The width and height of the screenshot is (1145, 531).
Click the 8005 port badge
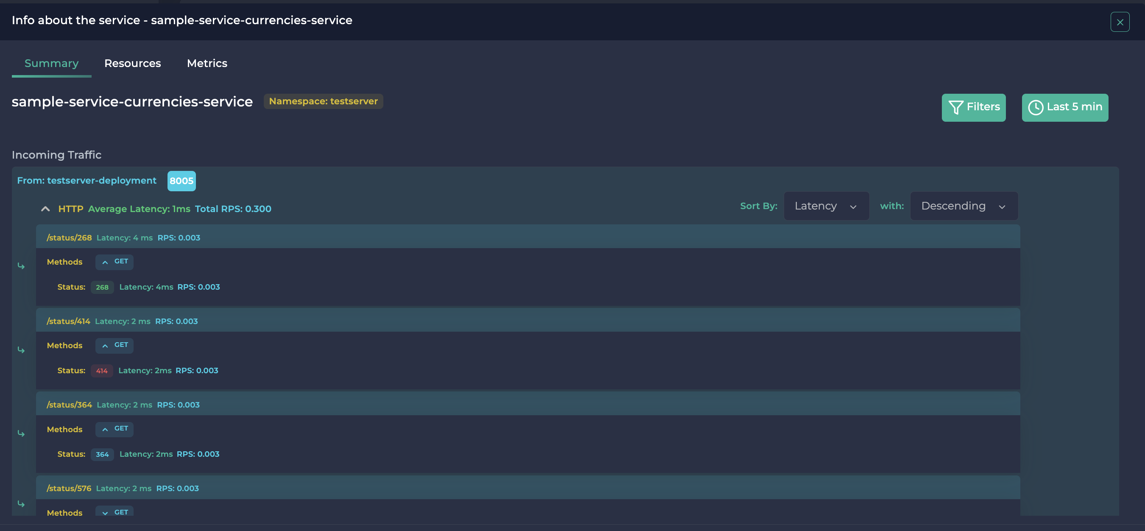coord(182,181)
